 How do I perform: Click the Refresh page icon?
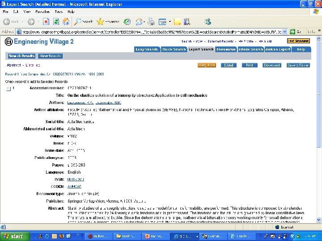click(x=56, y=21)
